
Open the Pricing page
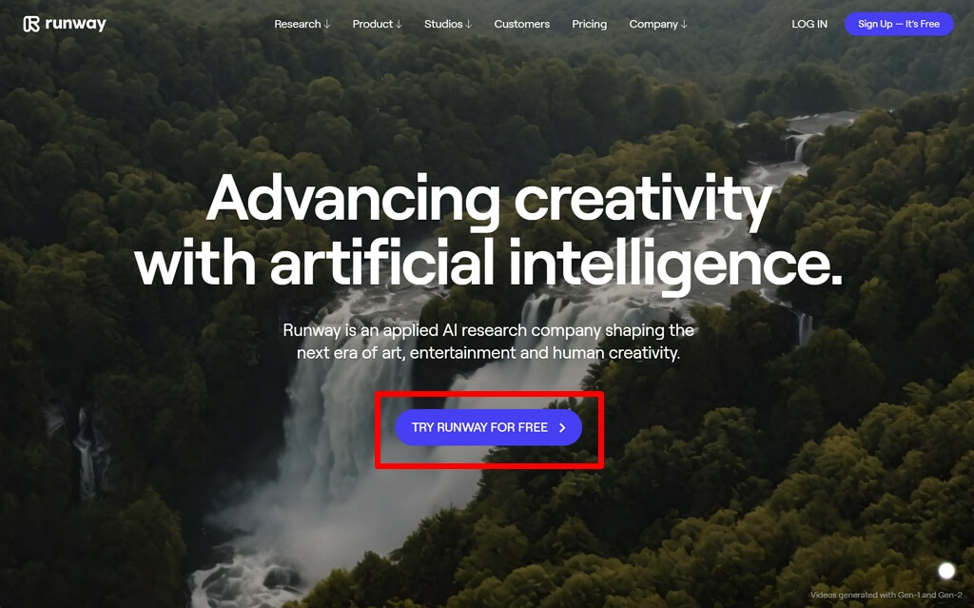click(x=590, y=24)
